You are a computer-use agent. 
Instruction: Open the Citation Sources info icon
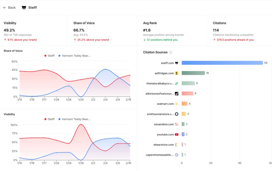pyautogui.click(x=171, y=52)
